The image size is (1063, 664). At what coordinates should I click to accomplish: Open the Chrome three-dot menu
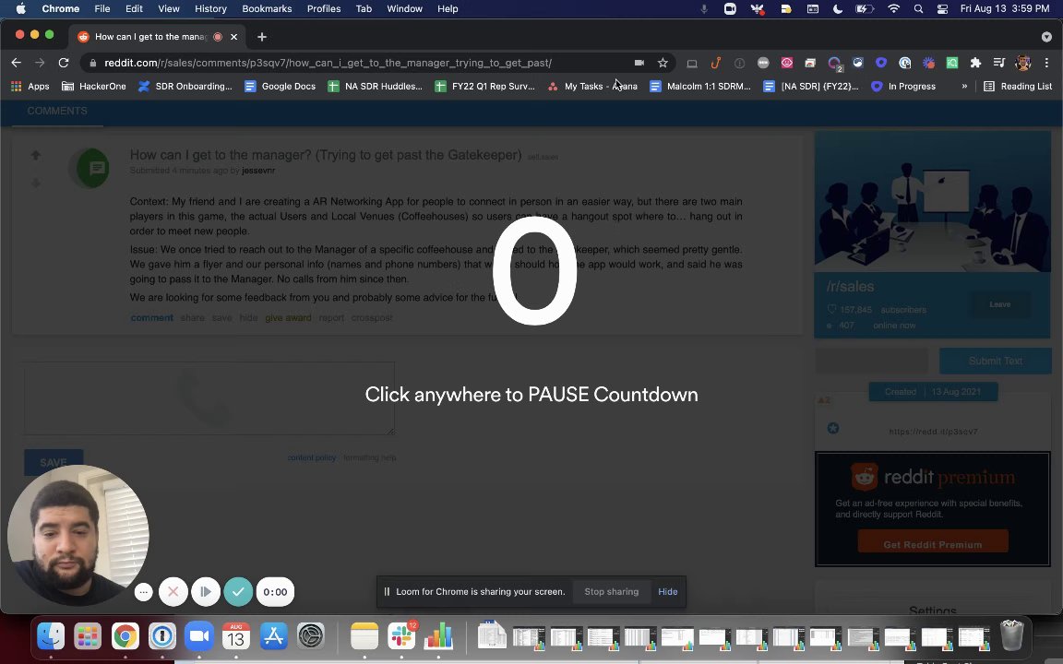click(1046, 63)
